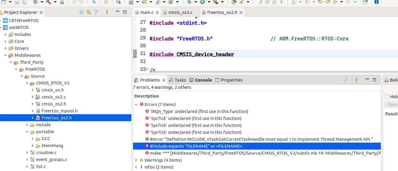Screen dimensions: 398x171
Task: Click the Build hammer icon in toolbar
Action: 49,2
